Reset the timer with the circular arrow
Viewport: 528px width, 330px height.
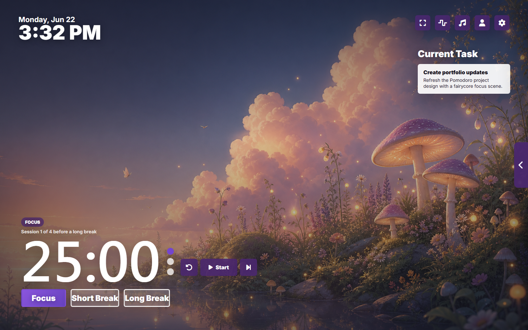(x=189, y=267)
